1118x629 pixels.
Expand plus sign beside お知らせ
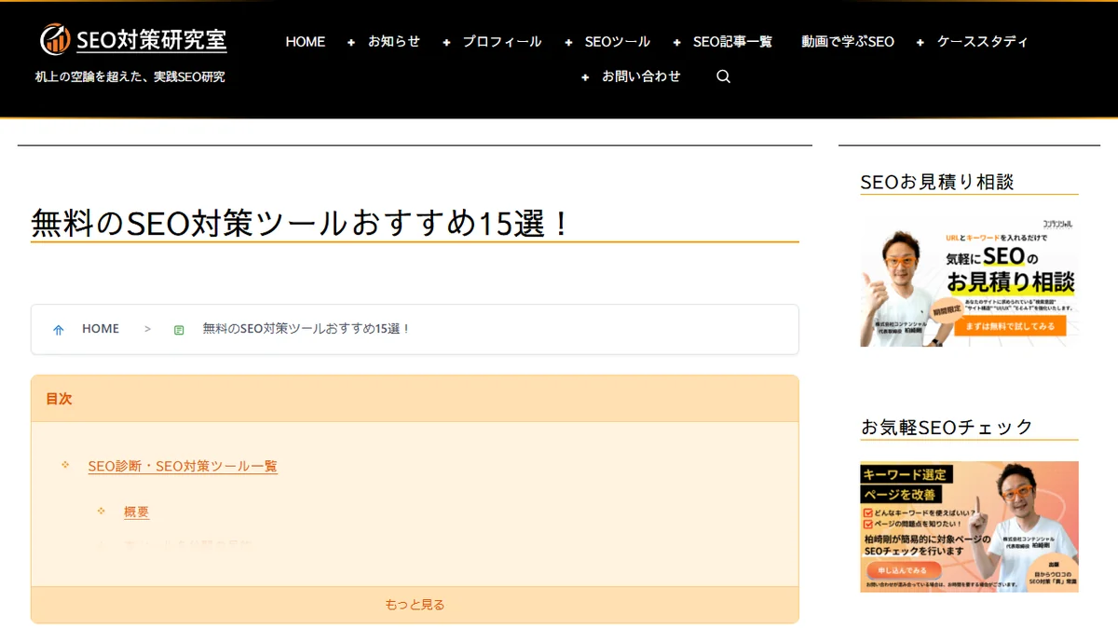point(351,42)
